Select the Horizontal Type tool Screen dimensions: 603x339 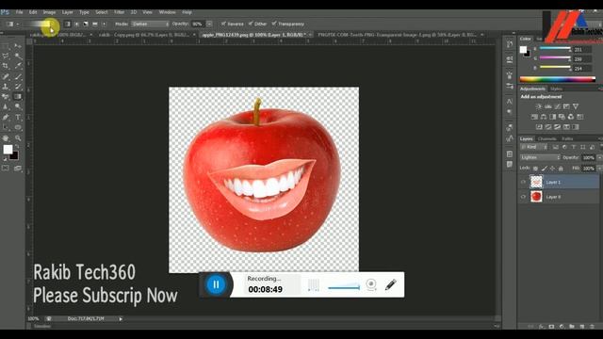point(18,117)
